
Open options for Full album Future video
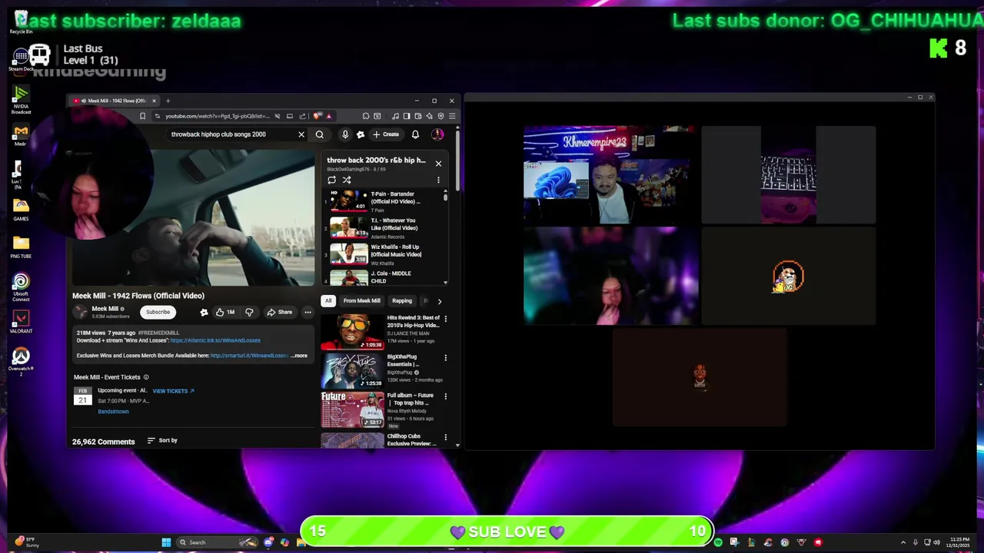(x=445, y=396)
